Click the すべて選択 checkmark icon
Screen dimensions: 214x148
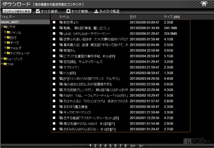38,11
